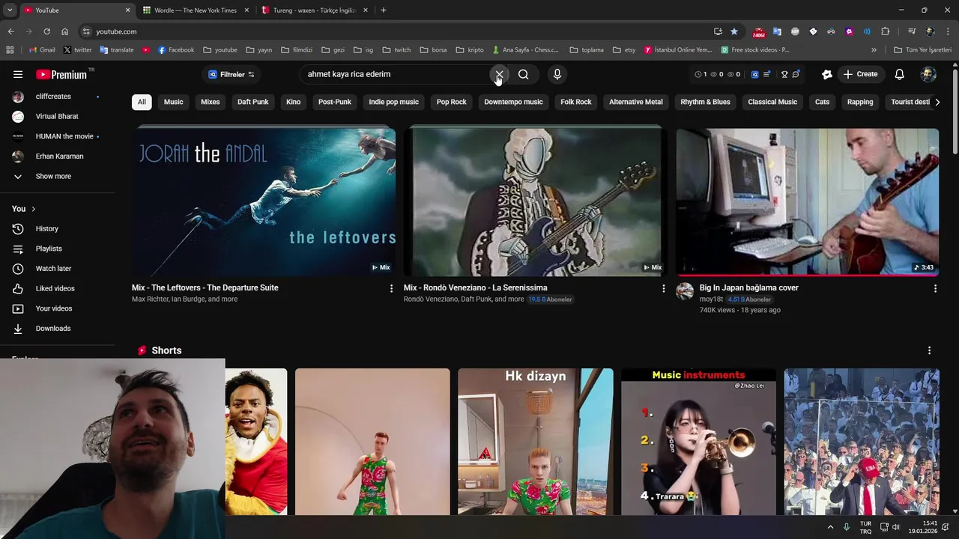Screen dimensions: 959x539
Task: Click the browser Home button
Action: point(65,31)
